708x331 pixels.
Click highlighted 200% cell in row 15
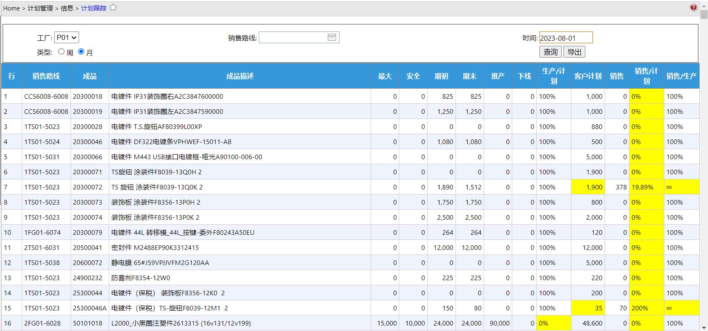(647, 308)
